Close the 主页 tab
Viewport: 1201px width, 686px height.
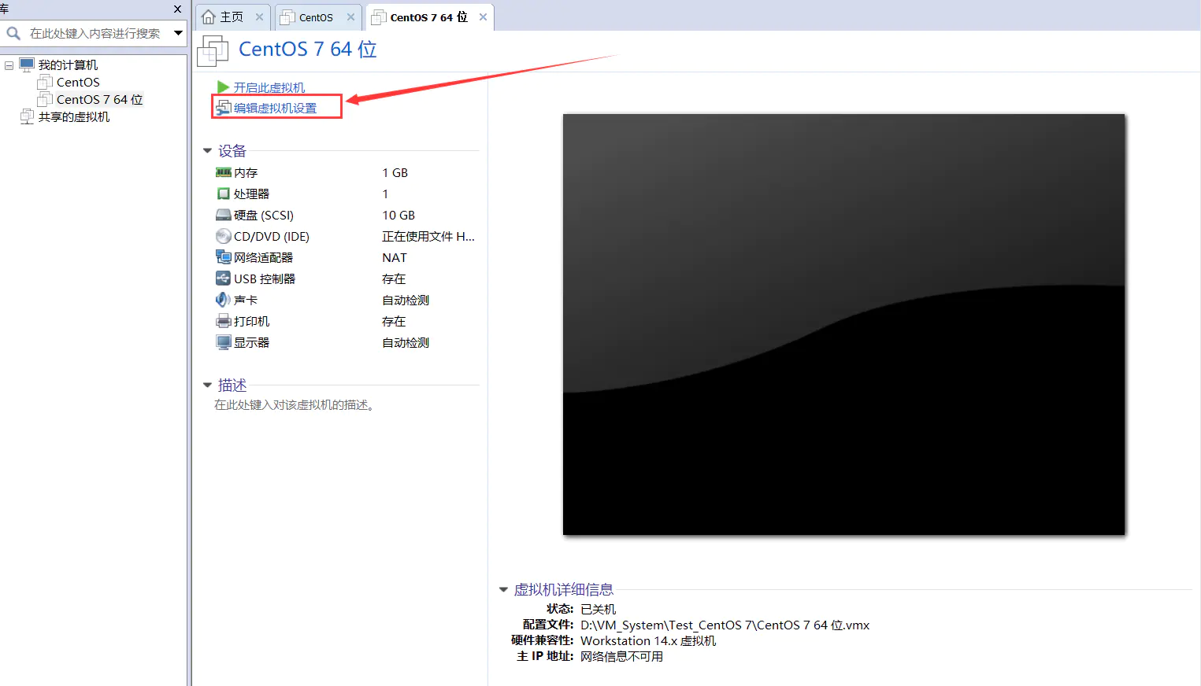259,17
